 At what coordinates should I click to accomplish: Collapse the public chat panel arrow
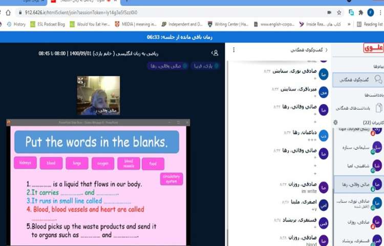coord(327,50)
